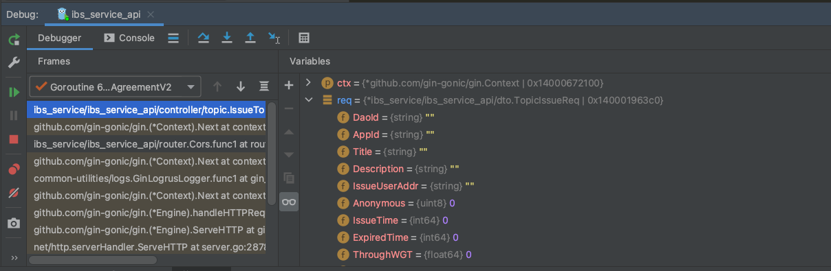Collapse the req variable node
This screenshot has height=271, width=831.
click(x=308, y=100)
